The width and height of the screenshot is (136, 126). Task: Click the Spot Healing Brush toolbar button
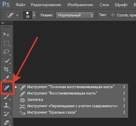pyautogui.click(x=7, y=88)
